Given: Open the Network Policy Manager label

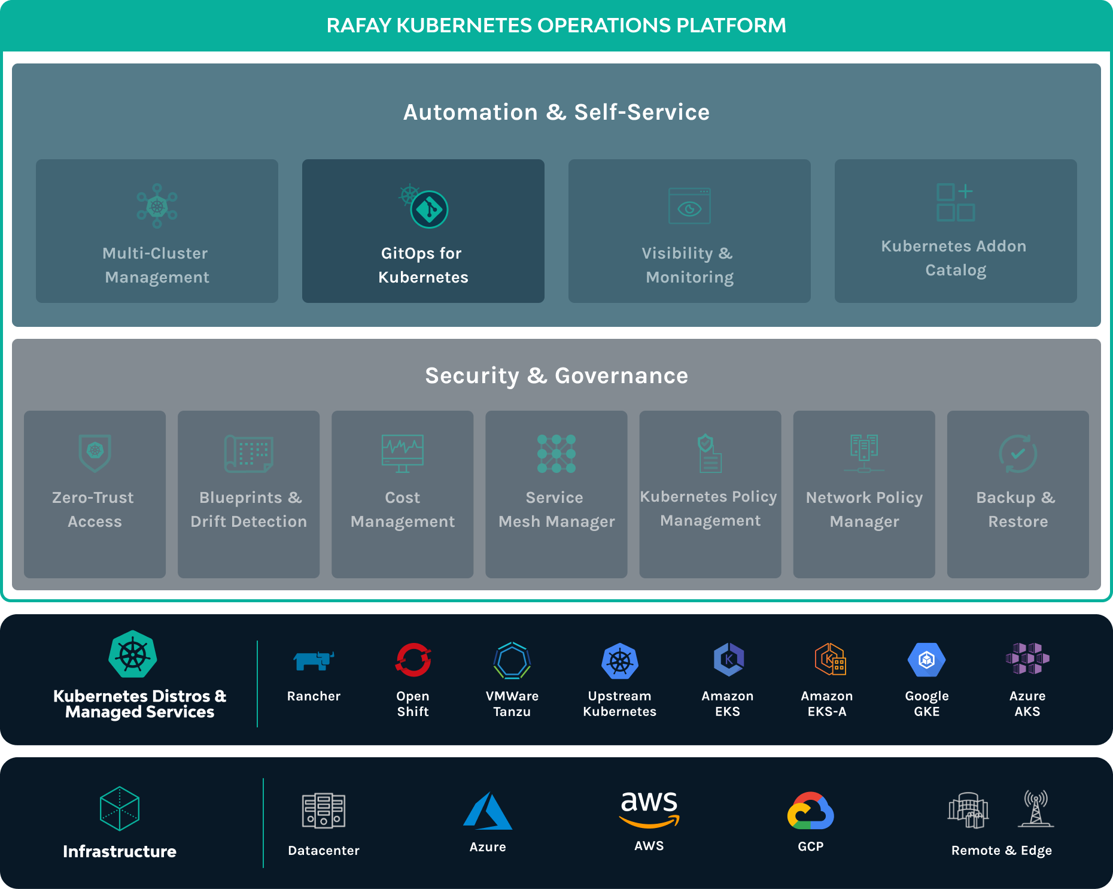Looking at the screenshot, I should pyautogui.click(x=864, y=509).
